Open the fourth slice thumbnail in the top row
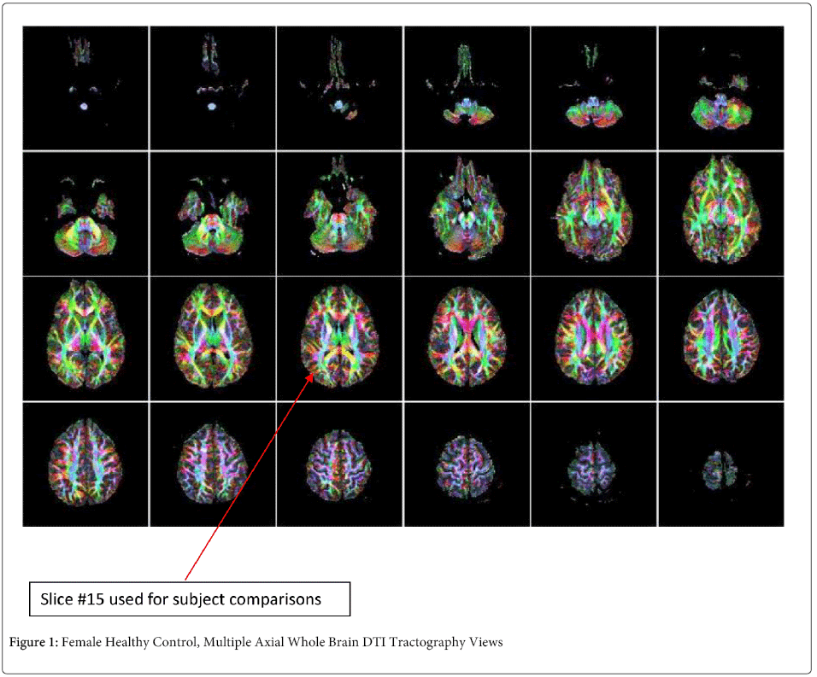The image size is (817, 677). 467,87
